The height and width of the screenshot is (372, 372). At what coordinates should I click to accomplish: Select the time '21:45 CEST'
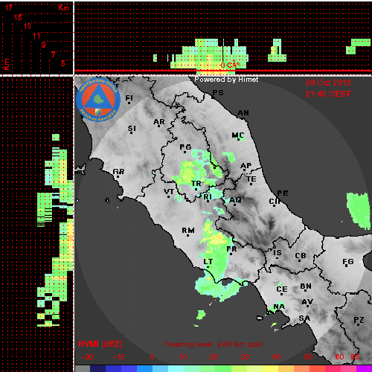pyautogui.click(x=328, y=94)
